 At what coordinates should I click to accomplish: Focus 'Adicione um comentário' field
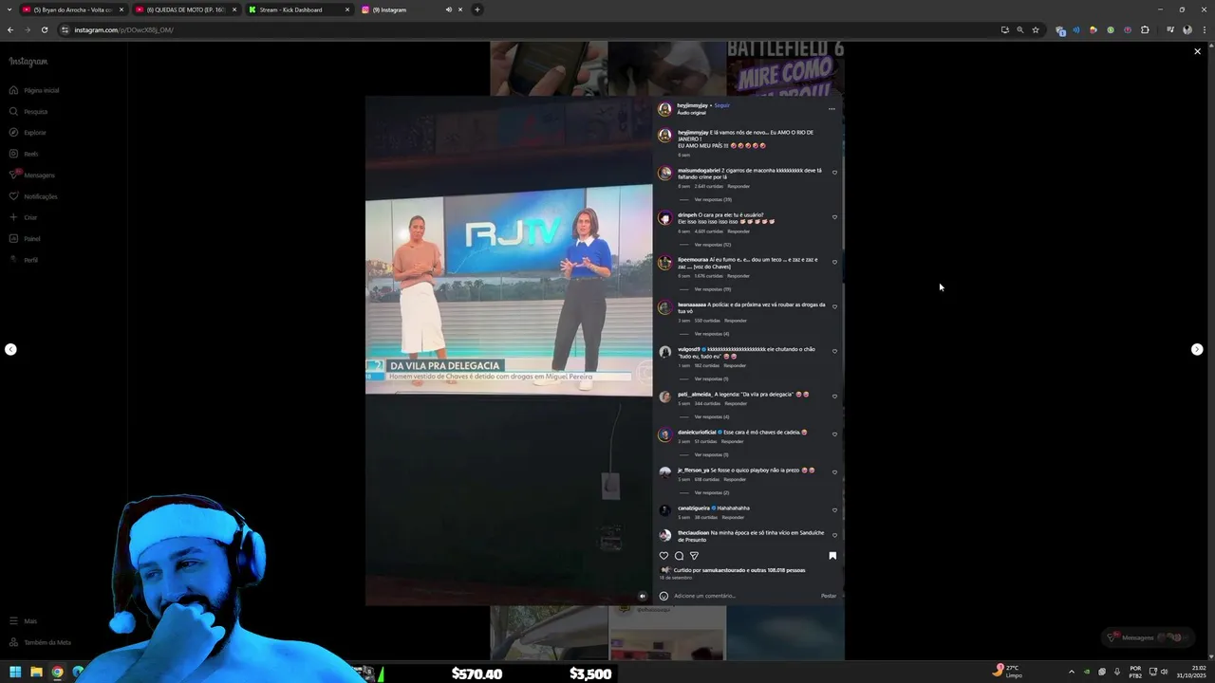tap(745, 596)
